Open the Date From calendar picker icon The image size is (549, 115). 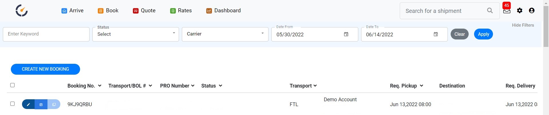[x=346, y=34]
